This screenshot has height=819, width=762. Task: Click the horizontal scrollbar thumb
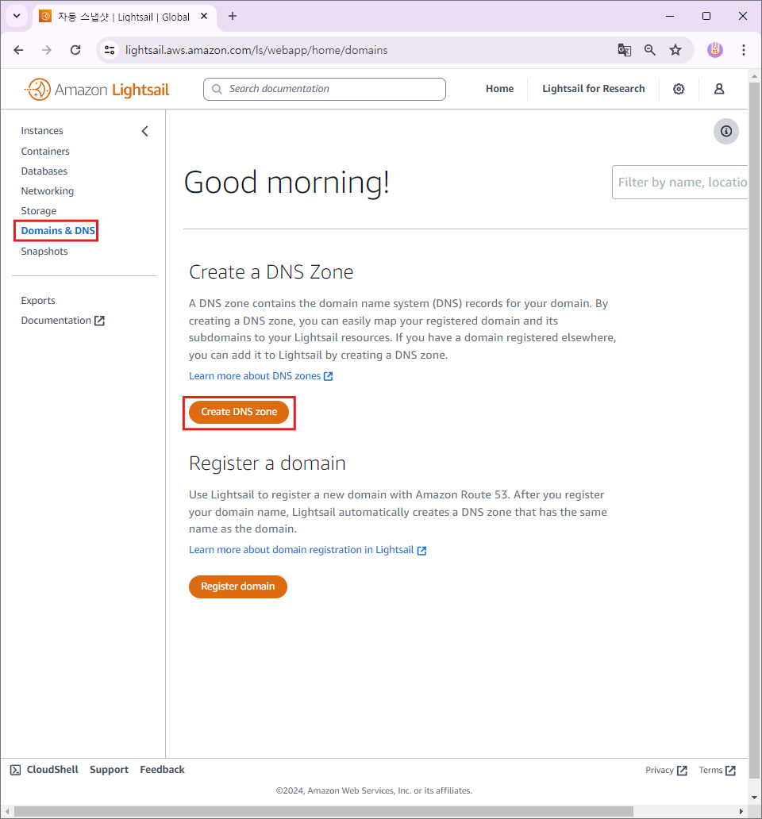pos(324,811)
